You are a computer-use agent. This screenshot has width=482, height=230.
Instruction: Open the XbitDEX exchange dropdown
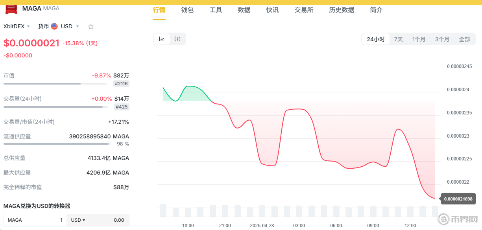click(x=17, y=26)
